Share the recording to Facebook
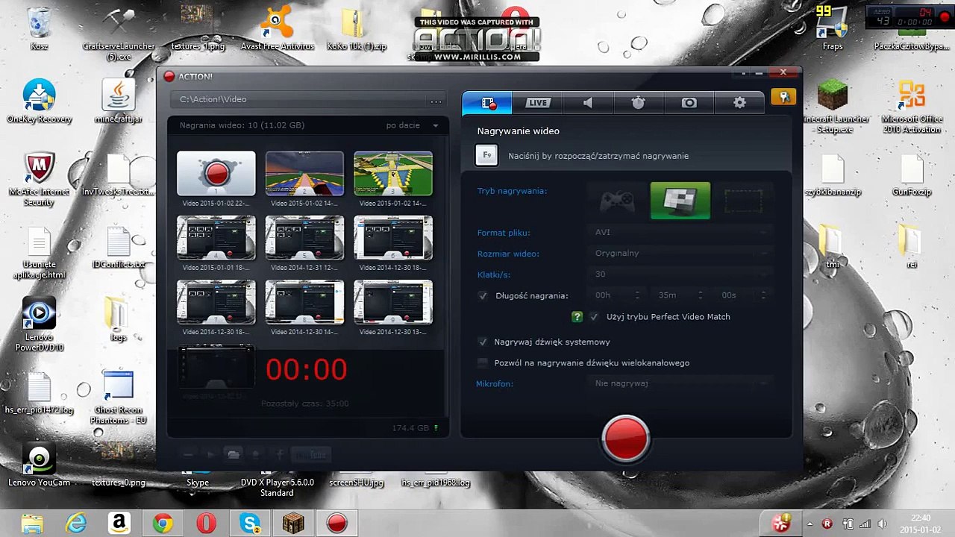 point(280,454)
